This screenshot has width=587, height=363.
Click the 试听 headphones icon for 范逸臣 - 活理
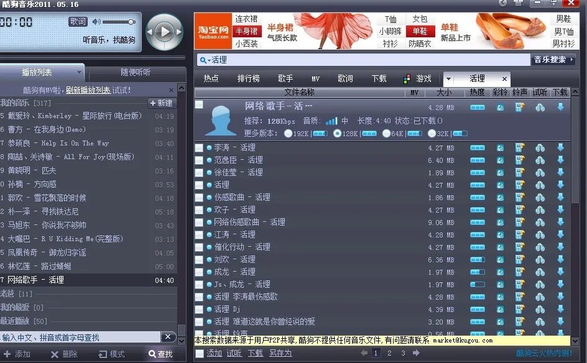pos(540,159)
